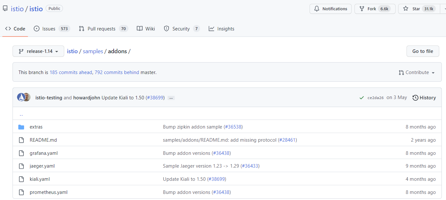Click the Fork count badge 6.6k

[x=384, y=9]
